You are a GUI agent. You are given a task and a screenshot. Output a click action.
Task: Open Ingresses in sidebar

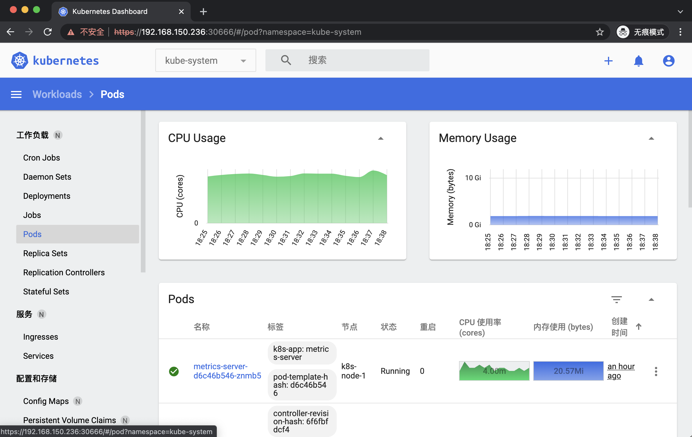pos(41,337)
